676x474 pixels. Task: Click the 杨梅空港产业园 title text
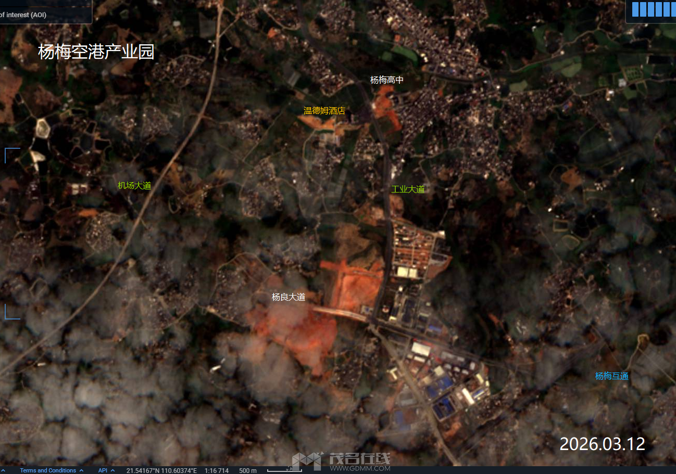point(96,52)
